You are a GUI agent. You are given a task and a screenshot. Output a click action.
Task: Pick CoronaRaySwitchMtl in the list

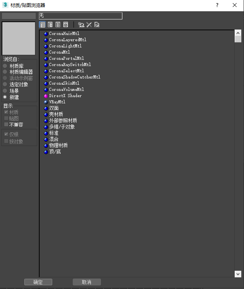[70, 65]
